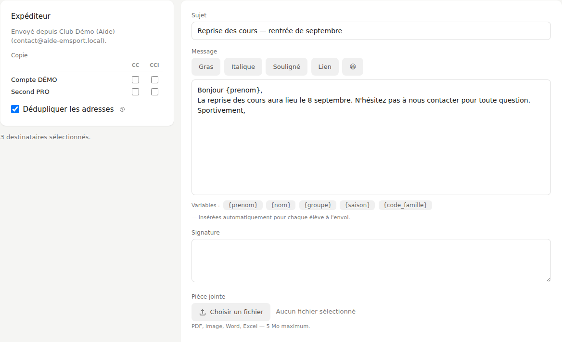
Task: Click the CCI column header
Action: 154,65
